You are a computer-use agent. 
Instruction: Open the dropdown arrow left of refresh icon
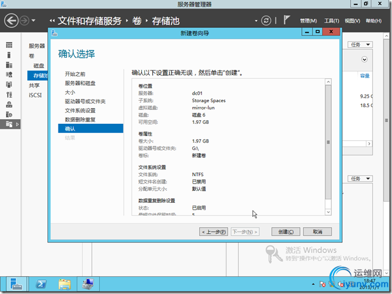coord(256,21)
